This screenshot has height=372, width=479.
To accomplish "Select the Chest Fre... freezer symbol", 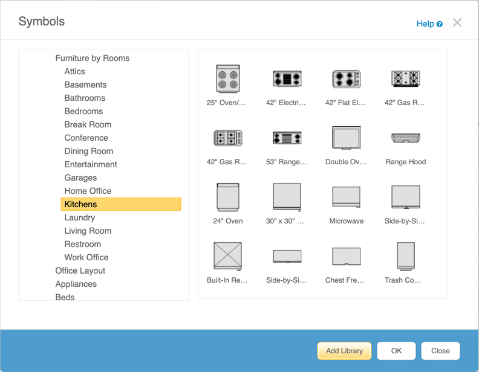I will coord(346,256).
